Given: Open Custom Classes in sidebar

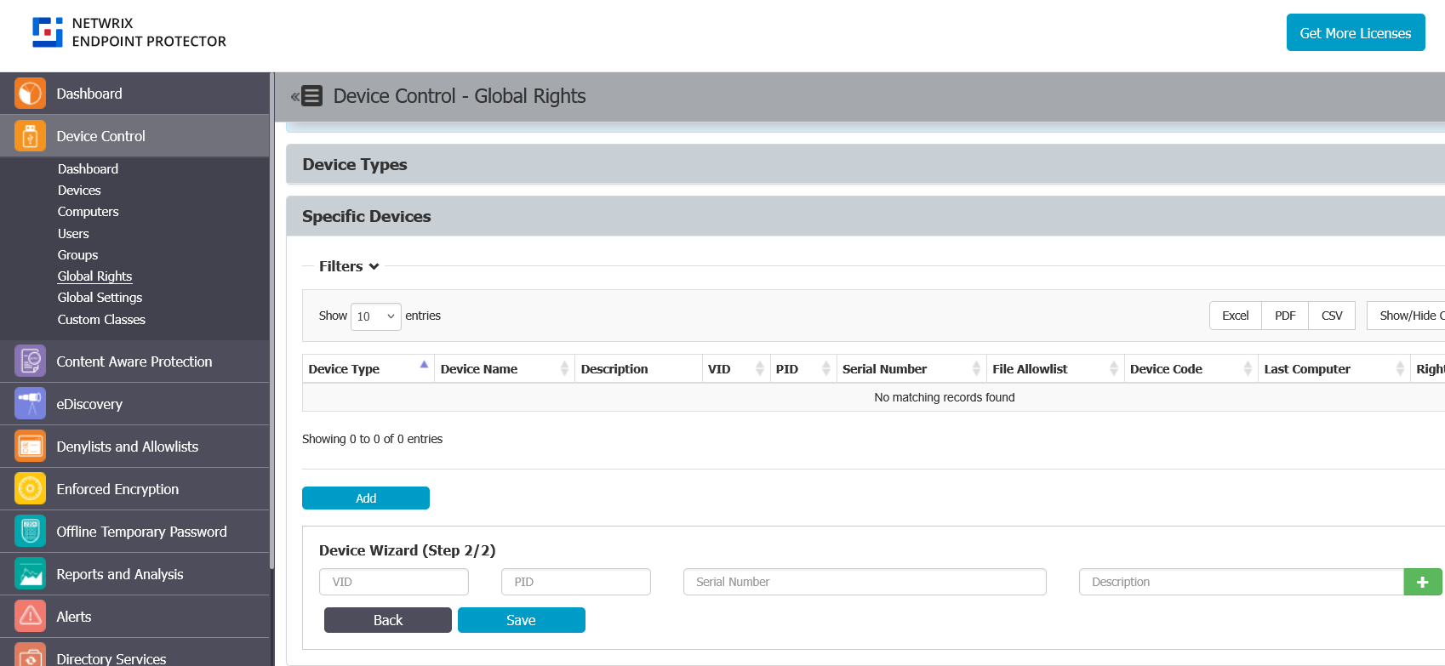Looking at the screenshot, I should coord(101,320).
